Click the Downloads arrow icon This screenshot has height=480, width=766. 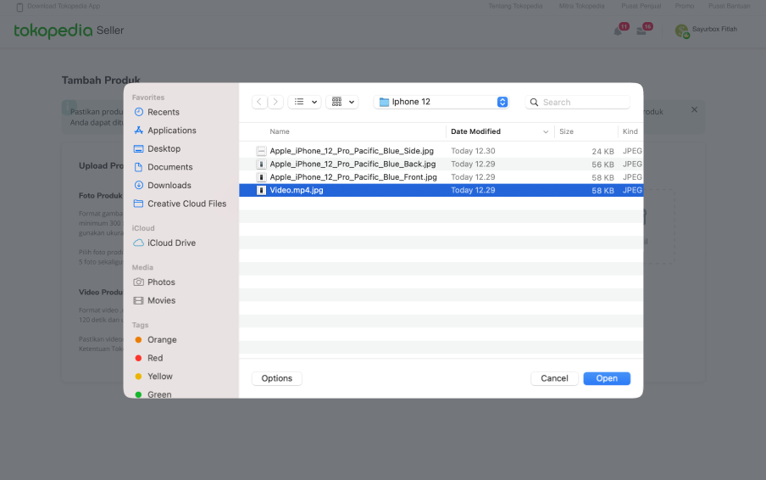coord(139,185)
